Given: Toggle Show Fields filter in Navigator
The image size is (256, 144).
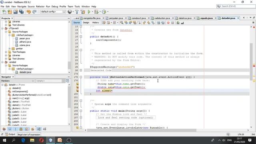Looking at the screenshot, I should [x=10, y=129].
